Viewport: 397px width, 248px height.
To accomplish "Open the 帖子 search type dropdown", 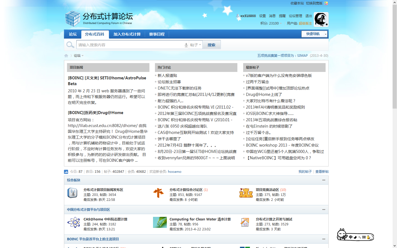I will click(195, 45).
